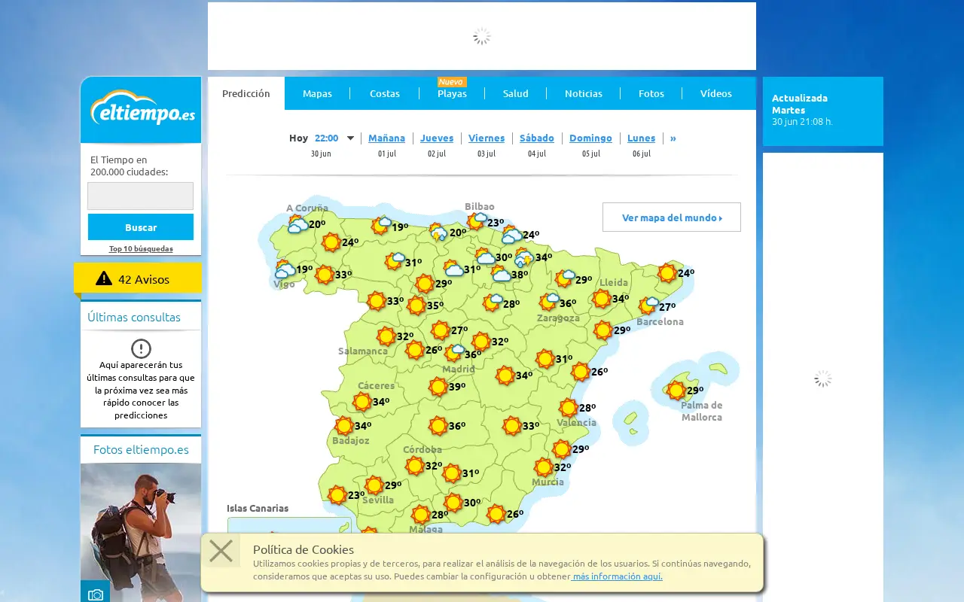Select Zaragoza's 36º weather icon
Viewport: 964px width, 602px height.
click(549, 302)
